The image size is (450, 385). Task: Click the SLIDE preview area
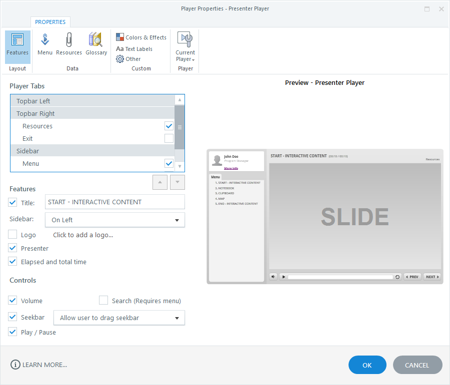tap(355, 216)
